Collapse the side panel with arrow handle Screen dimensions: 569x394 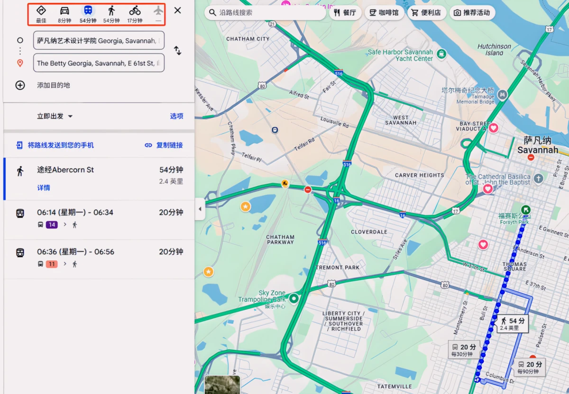point(200,209)
